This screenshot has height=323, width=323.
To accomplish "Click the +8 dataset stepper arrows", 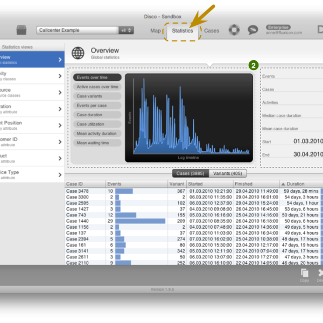I will click(127, 30).
